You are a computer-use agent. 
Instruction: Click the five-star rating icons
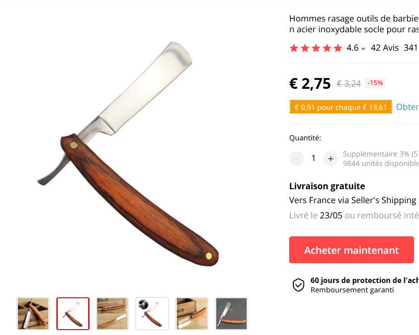[x=316, y=48]
